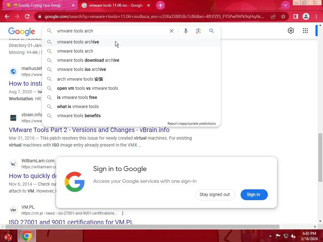Open a new tab with plus button
The width and height of the screenshot is (323, 242).
click(161, 5)
